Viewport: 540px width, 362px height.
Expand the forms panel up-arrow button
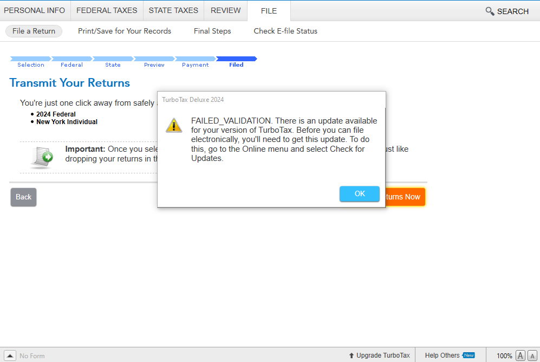click(10, 355)
